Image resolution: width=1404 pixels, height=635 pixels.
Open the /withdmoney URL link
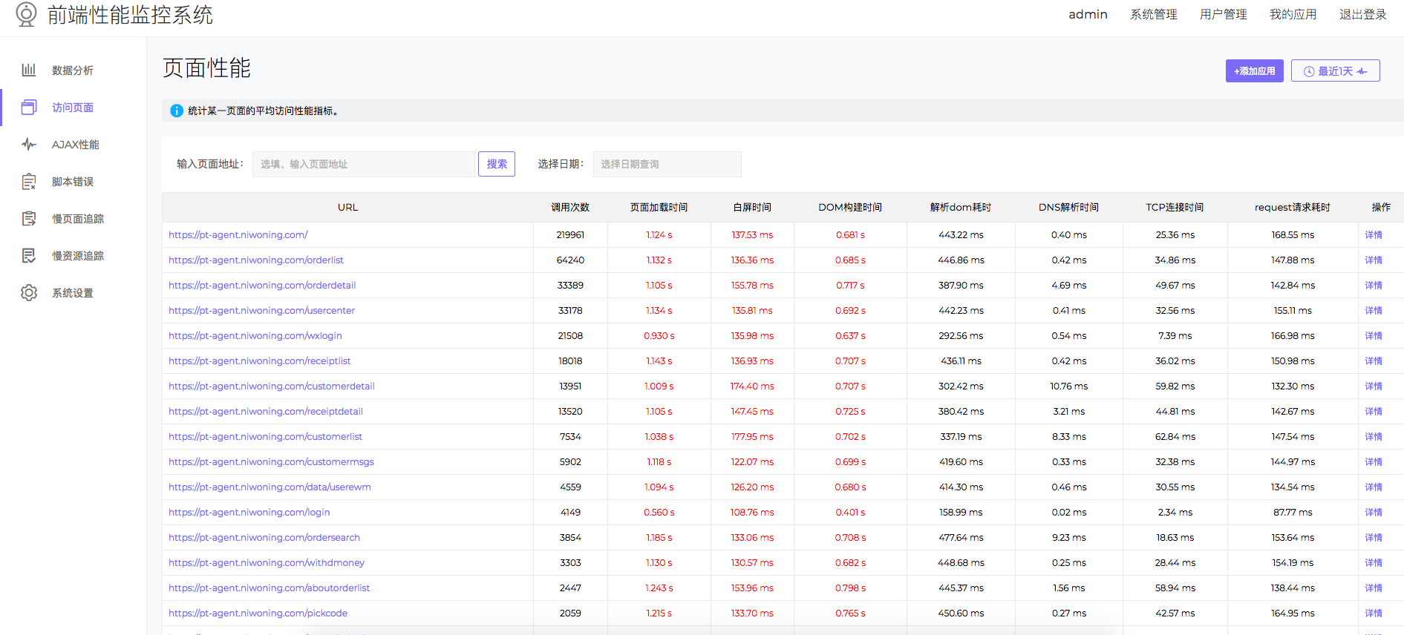266,562
